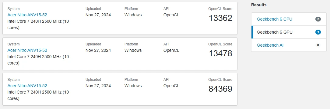The image size is (330, 109).
Task: Open the Geekbench AI results
Action: coord(270,45)
